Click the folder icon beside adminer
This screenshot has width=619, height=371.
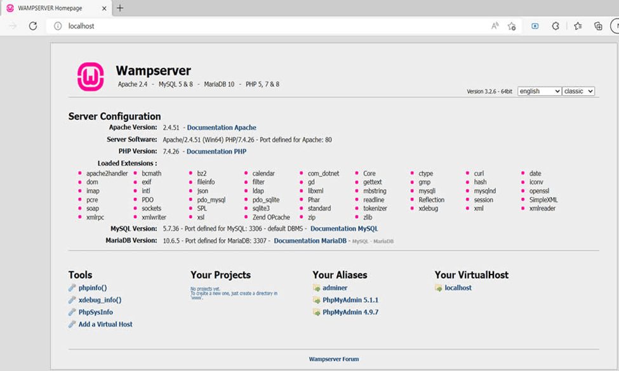pyautogui.click(x=316, y=288)
